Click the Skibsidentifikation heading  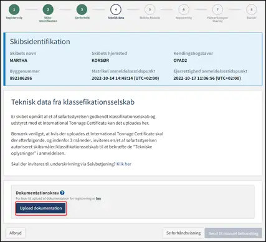(40, 42)
